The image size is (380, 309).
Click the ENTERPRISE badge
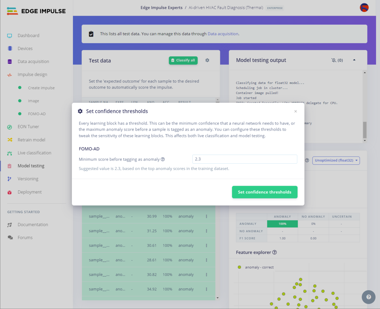275,8
